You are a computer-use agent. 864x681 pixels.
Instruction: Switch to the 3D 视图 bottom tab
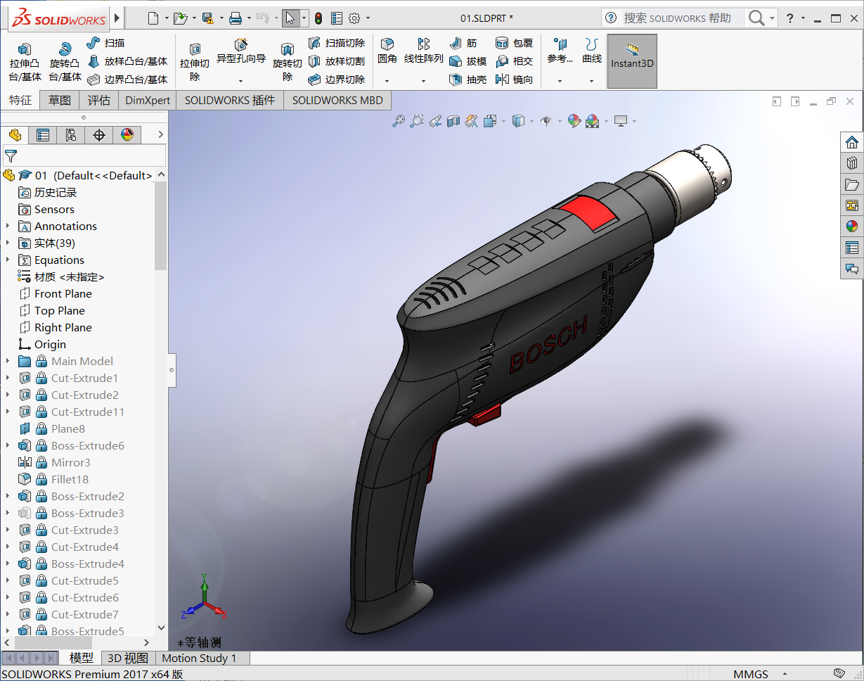pyautogui.click(x=128, y=658)
